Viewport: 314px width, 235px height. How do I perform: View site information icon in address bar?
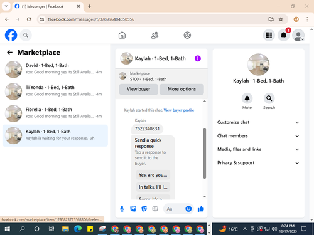pyautogui.click(x=42, y=19)
